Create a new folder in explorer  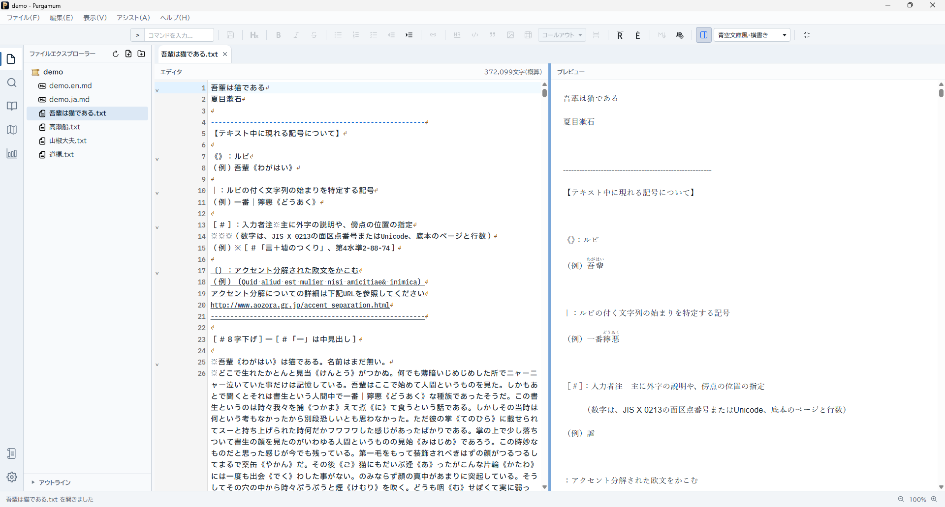(x=141, y=54)
